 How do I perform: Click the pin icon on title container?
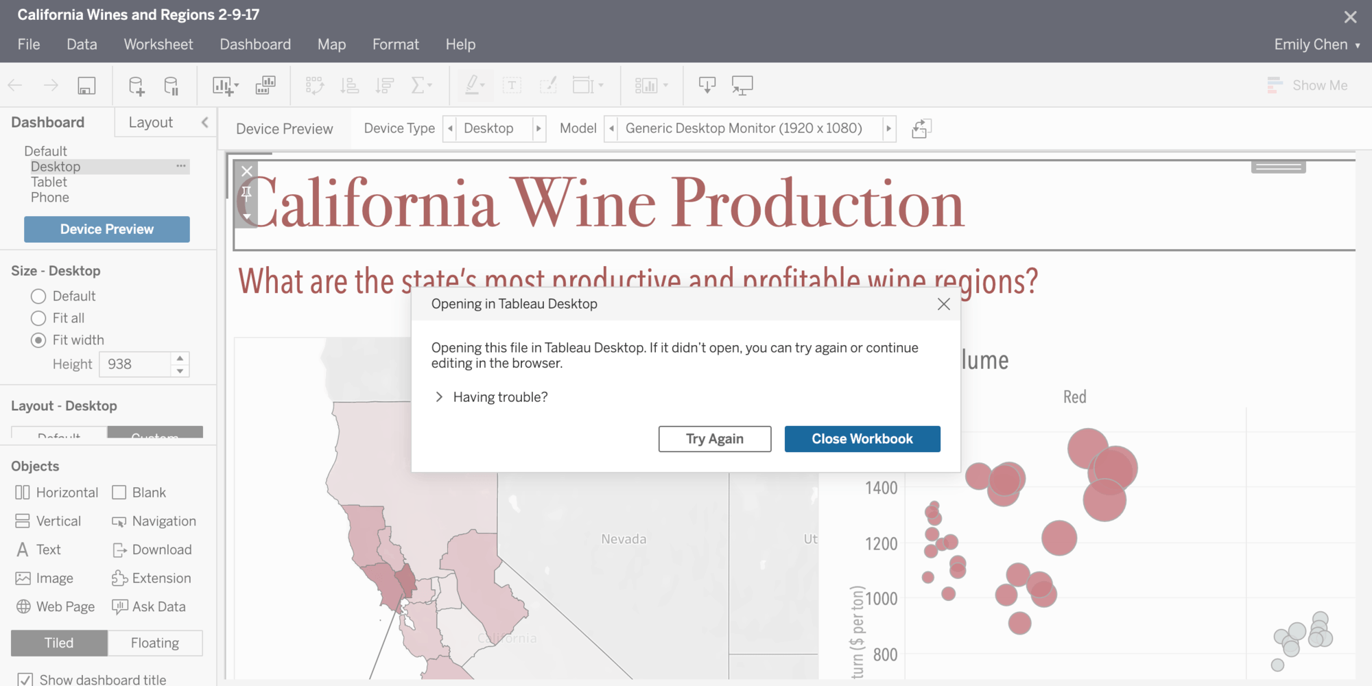246,193
